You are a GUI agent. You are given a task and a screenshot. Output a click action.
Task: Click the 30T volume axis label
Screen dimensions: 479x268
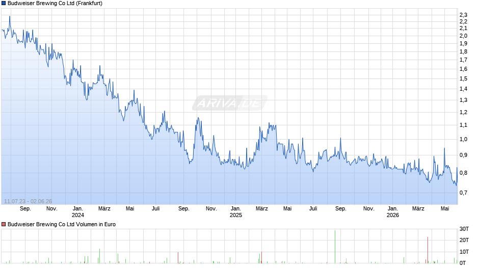tap(464, 229)
